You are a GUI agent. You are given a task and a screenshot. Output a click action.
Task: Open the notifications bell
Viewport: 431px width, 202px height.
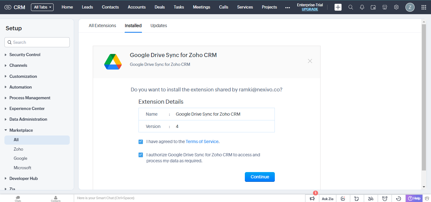(362, 7)
